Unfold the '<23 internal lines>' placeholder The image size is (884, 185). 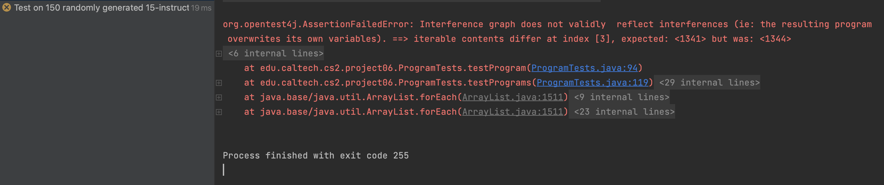624,112
